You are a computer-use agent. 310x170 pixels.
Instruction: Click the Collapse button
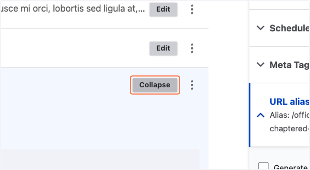(x=155, y=85)
